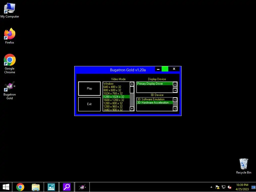The height and width of the screenshot is (192, 256).
Task: Select 1280 x 800 x 32 mode
Action: pyautogui.click(x=116, y=103)
